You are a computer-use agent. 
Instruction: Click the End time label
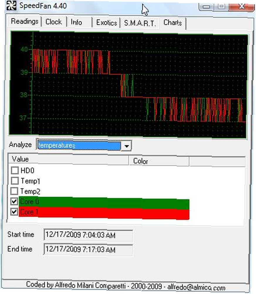tap(20, 249)
